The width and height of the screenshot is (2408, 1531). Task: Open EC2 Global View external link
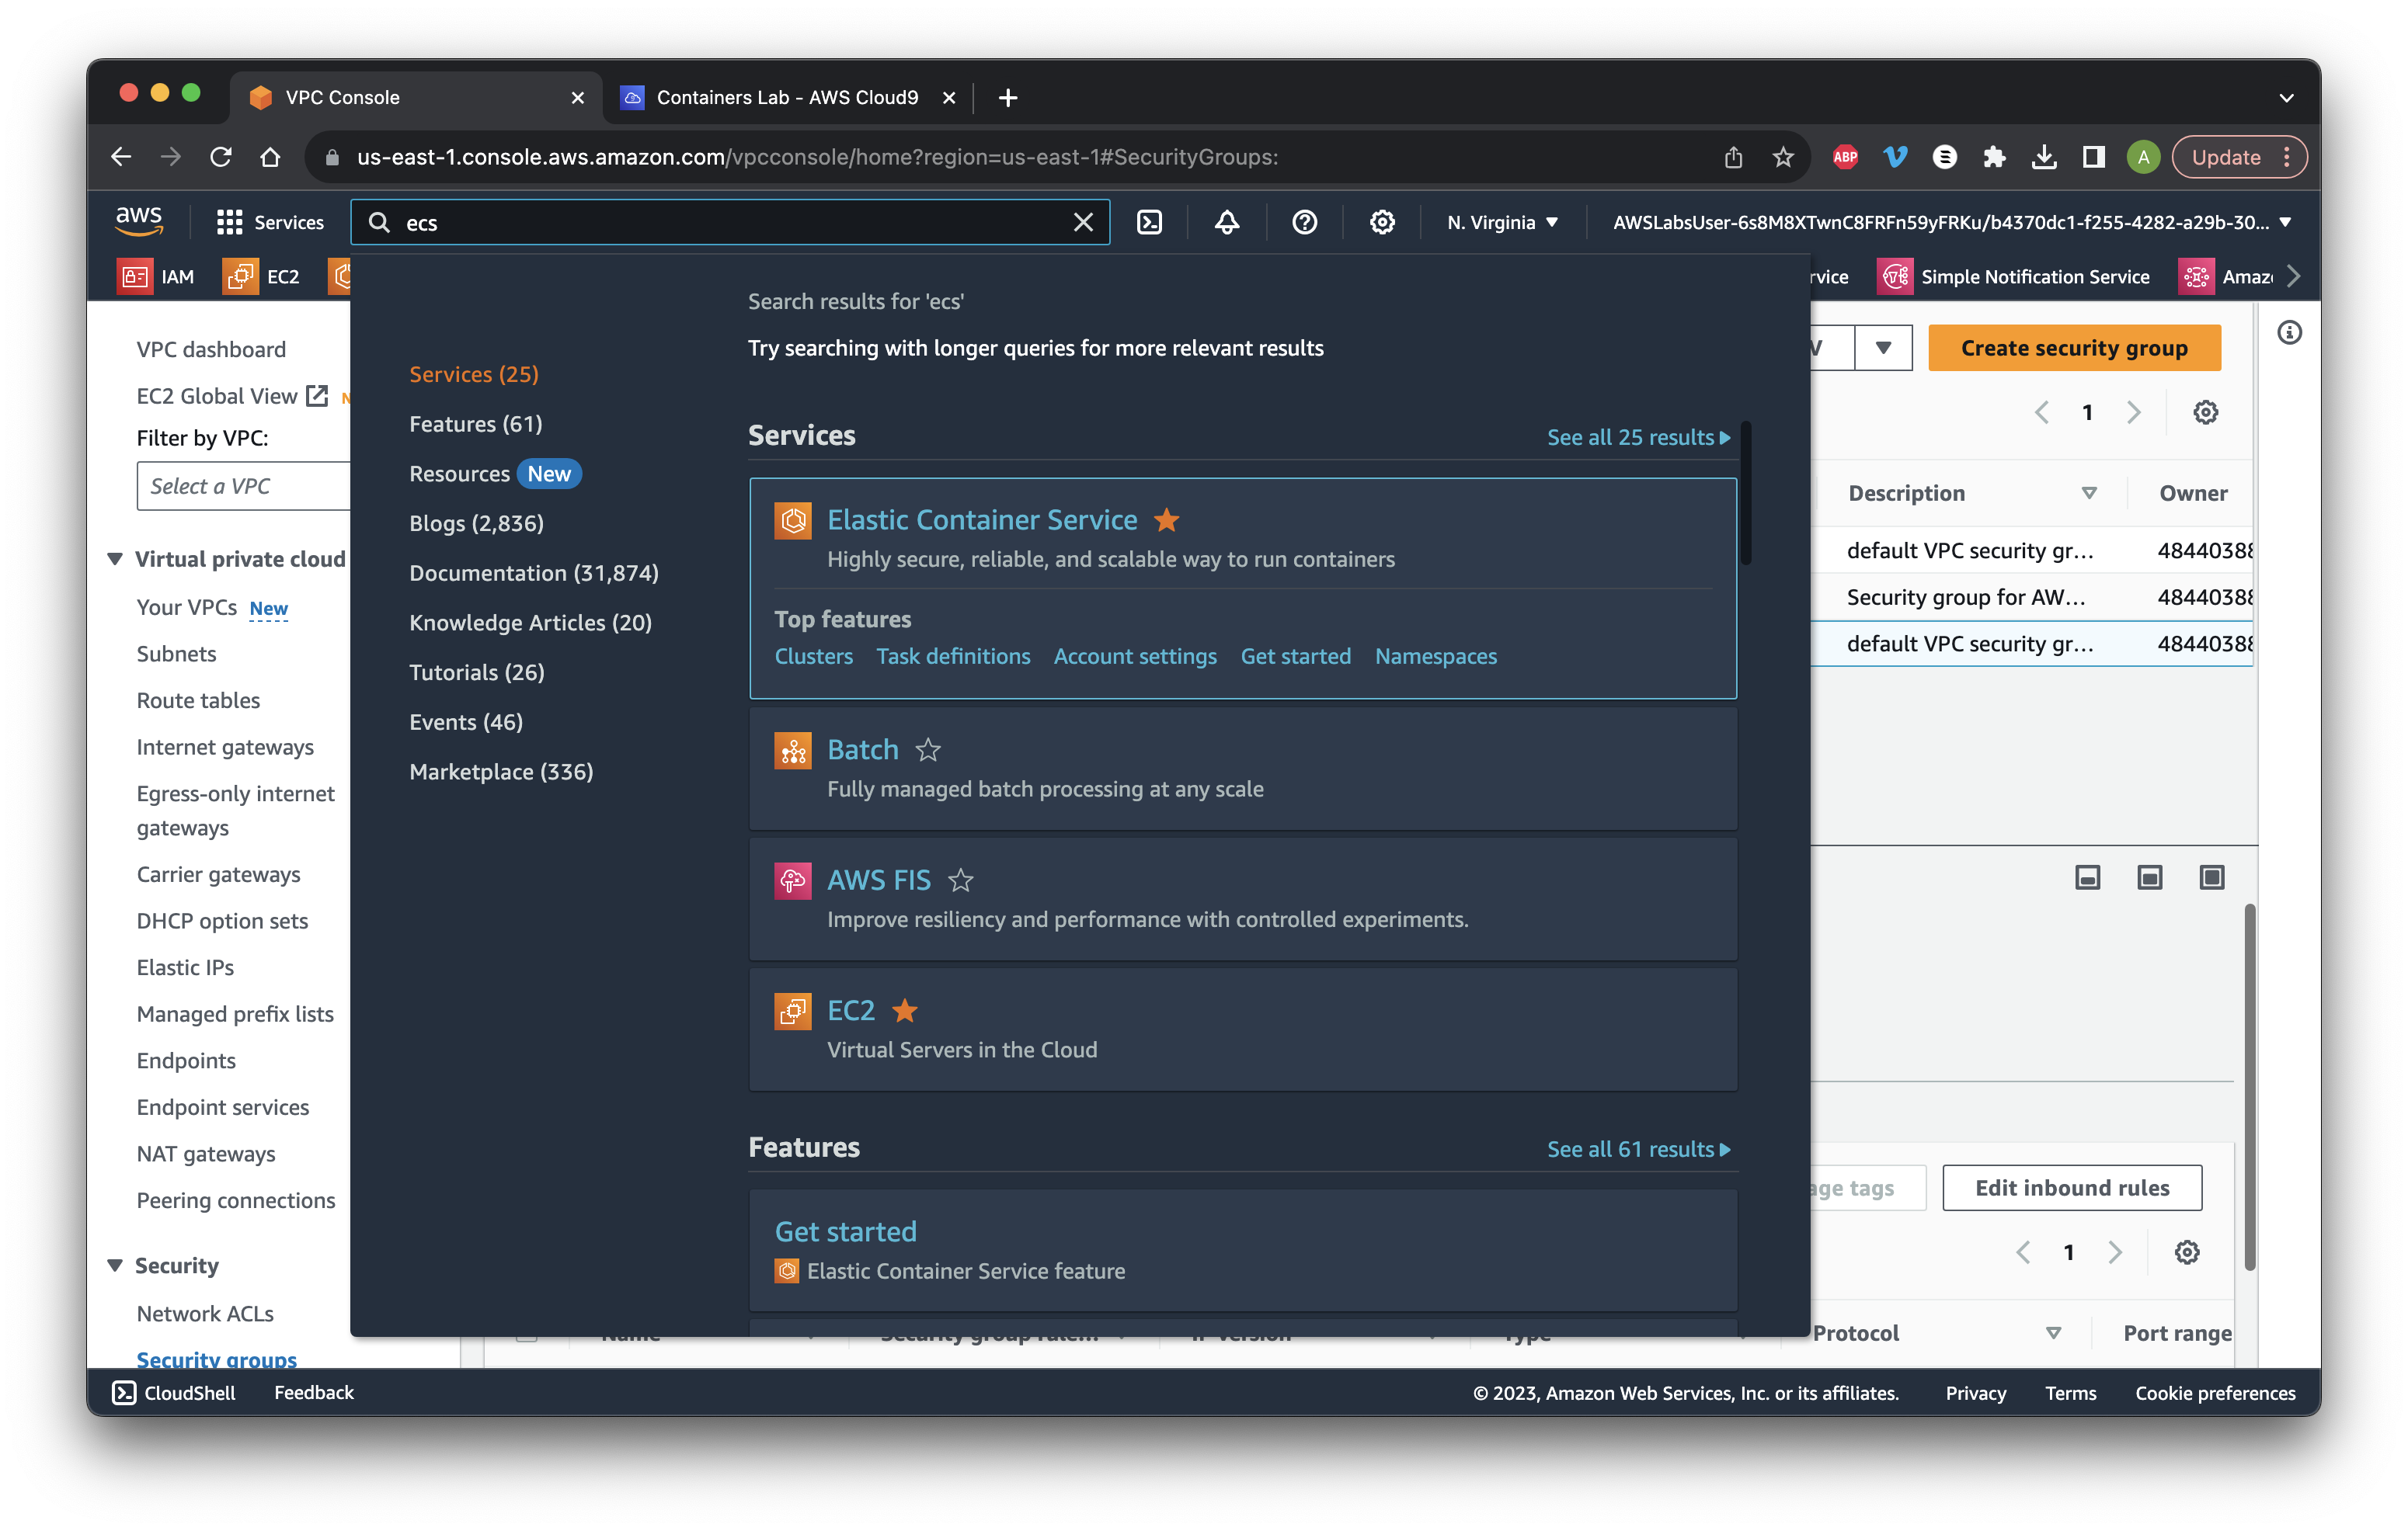tap(232, 396)
